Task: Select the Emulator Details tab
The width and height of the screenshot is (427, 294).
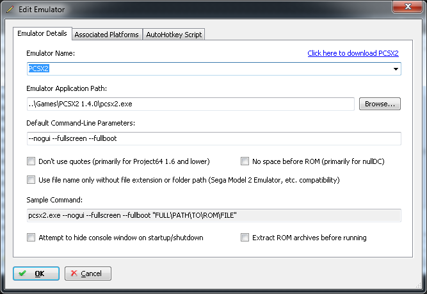Action: pos(42,33)
